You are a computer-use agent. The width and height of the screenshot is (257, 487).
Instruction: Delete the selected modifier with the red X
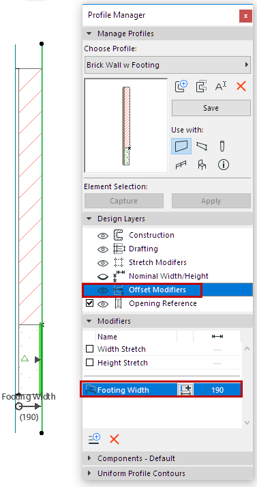(115, 439)
